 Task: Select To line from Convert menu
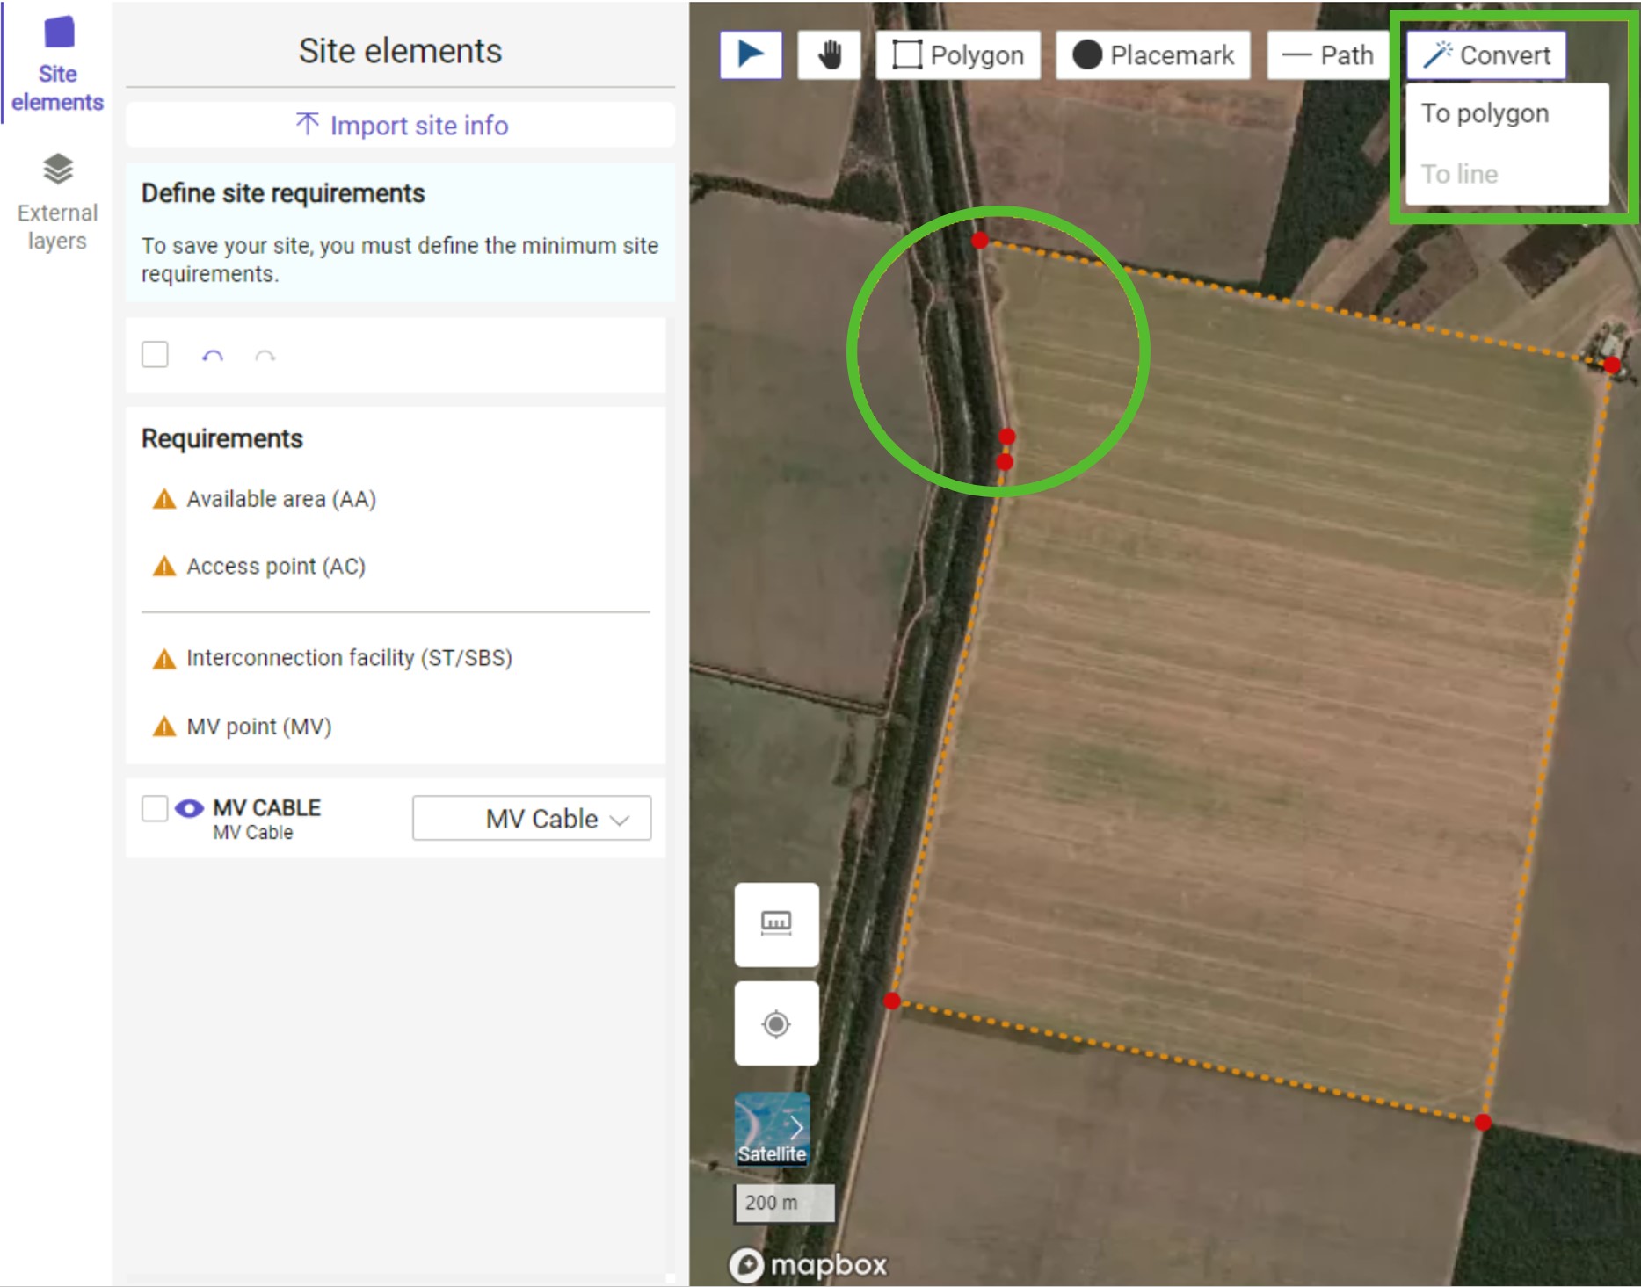1460,174
